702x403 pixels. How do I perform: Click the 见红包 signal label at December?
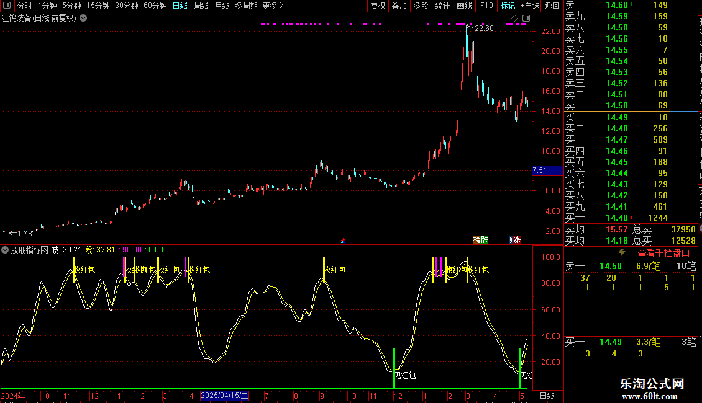[405, 375]
